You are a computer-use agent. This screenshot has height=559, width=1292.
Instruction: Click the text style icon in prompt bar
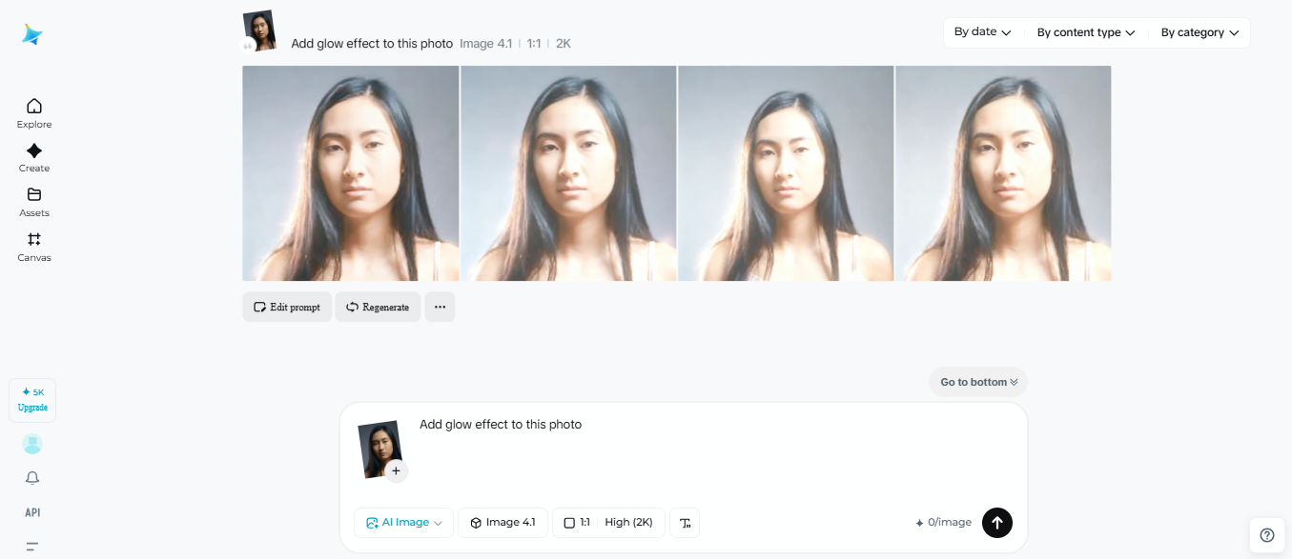[684, 522]
